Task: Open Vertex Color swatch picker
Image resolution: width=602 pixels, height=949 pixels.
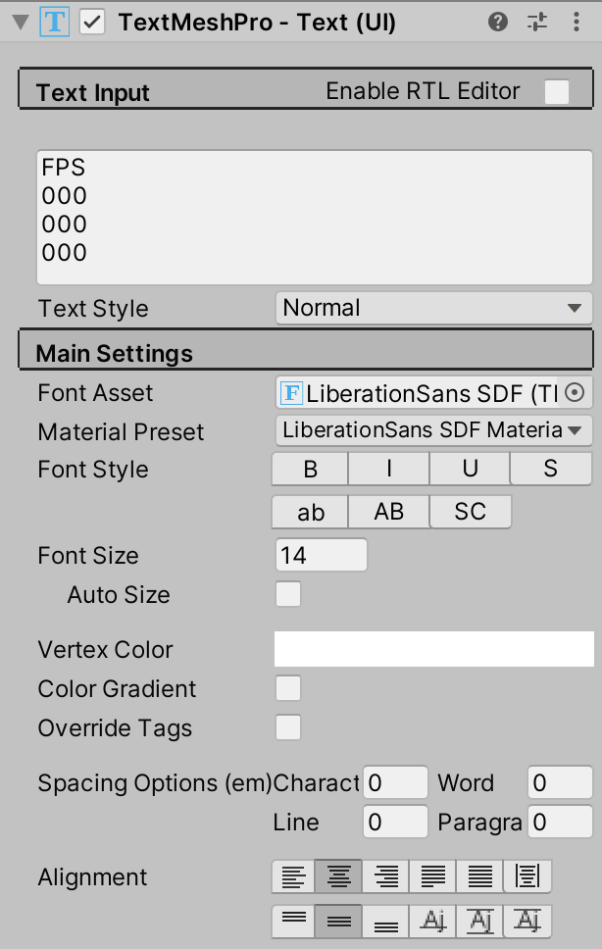Action: pos(433,649)
